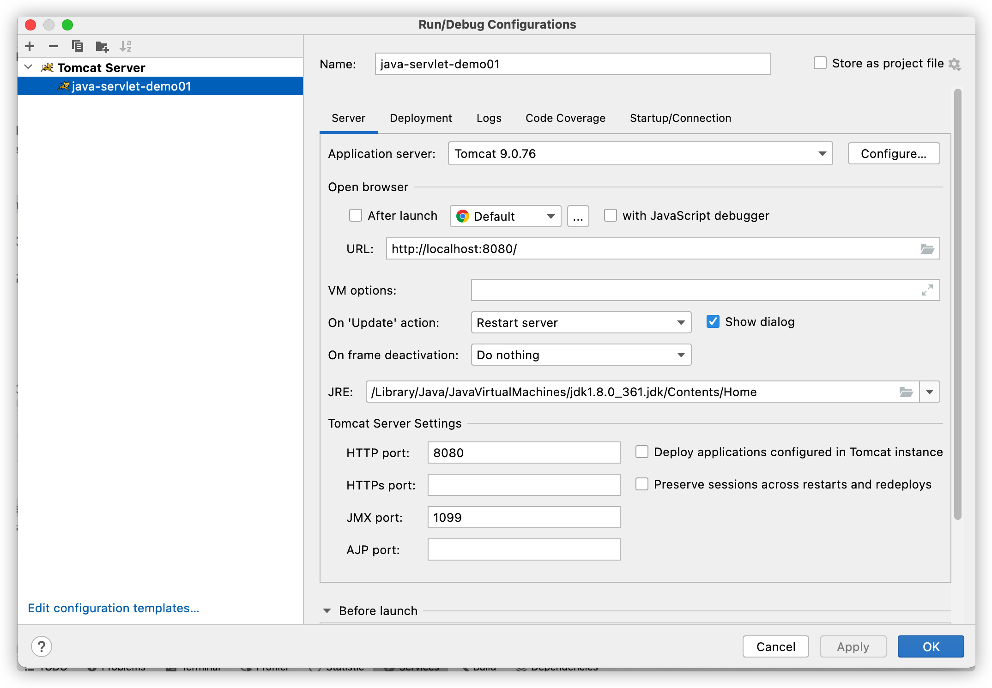The image size is (992, 688).
Task: Open the On frame deactivation dropdown
Action: point(581,355)
